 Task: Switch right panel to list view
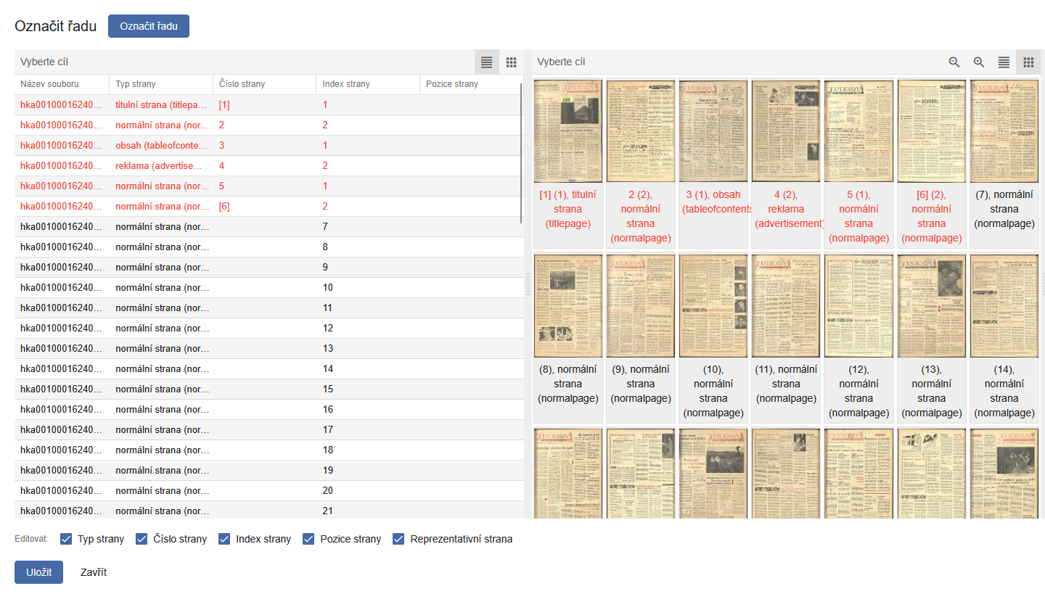pyautogui.click(x=1004, y=62)
